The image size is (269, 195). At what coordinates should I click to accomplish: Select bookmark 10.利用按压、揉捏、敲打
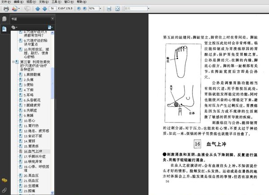click(36, 53)
